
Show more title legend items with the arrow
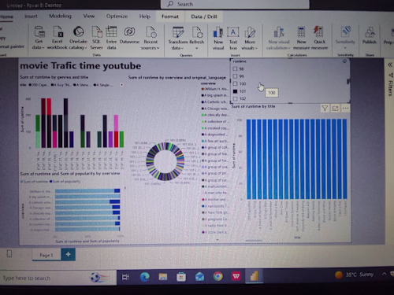(121, 85)
